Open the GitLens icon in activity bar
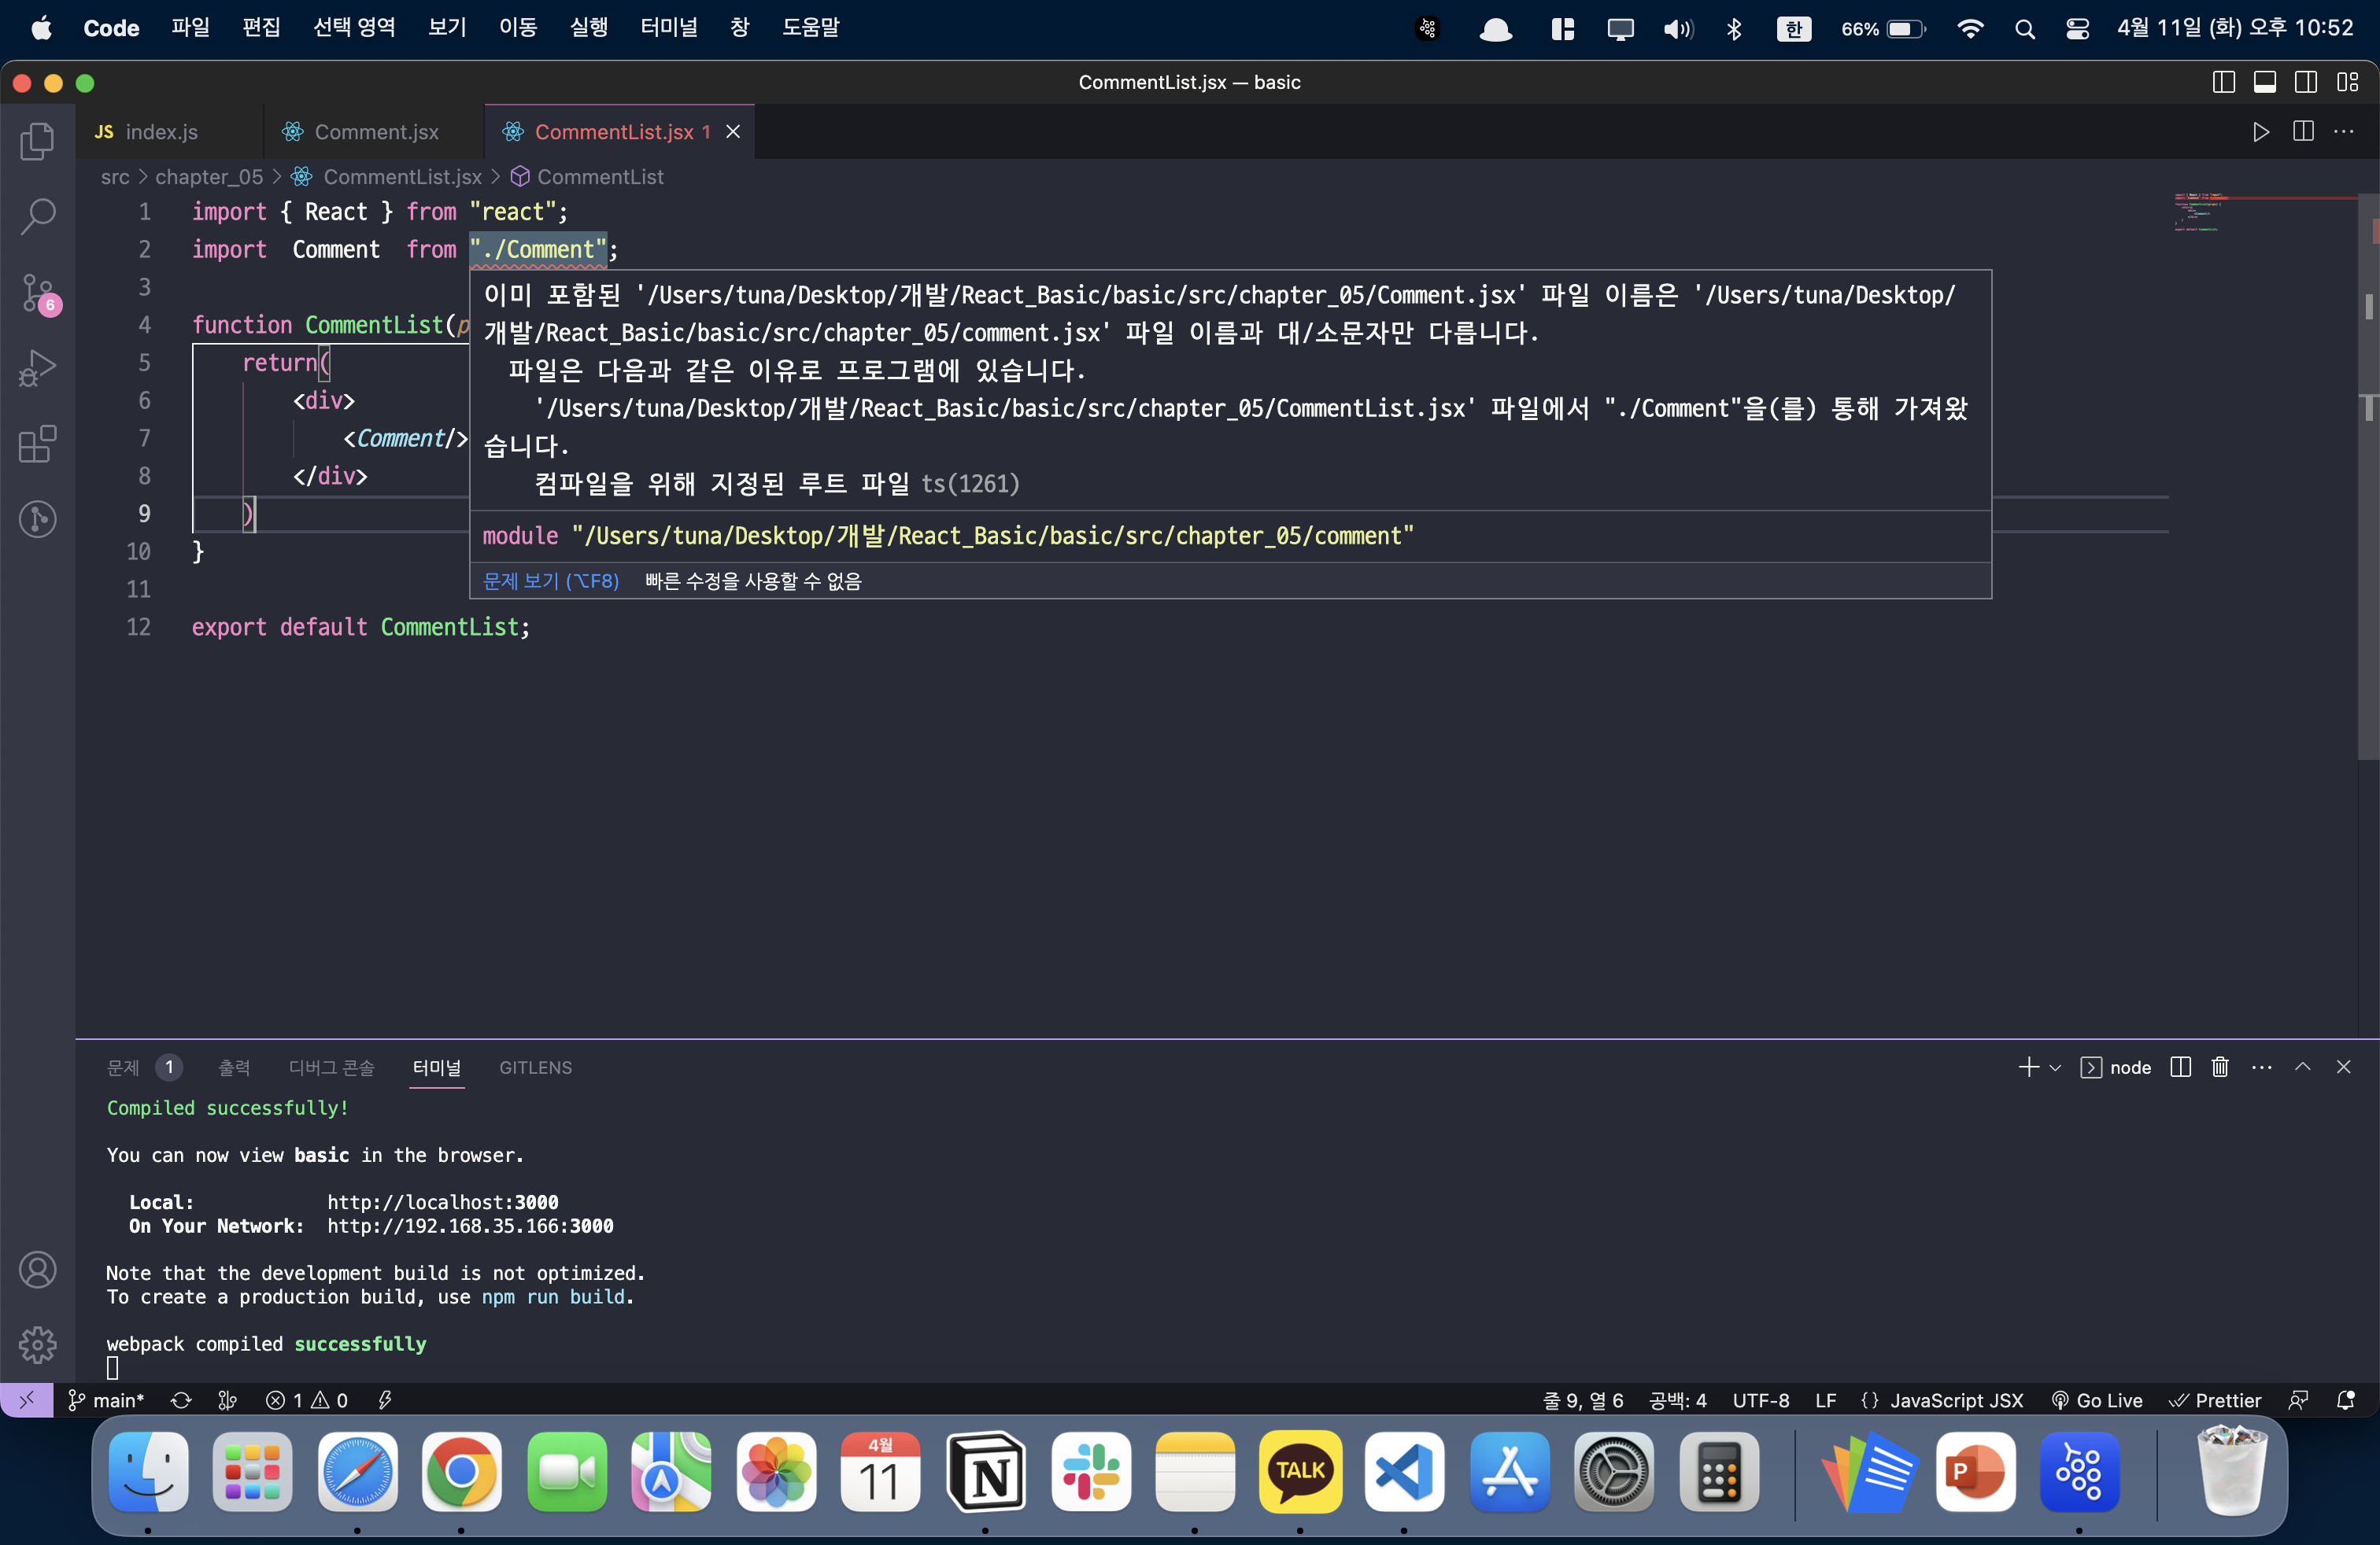 (x=37, y=518)
